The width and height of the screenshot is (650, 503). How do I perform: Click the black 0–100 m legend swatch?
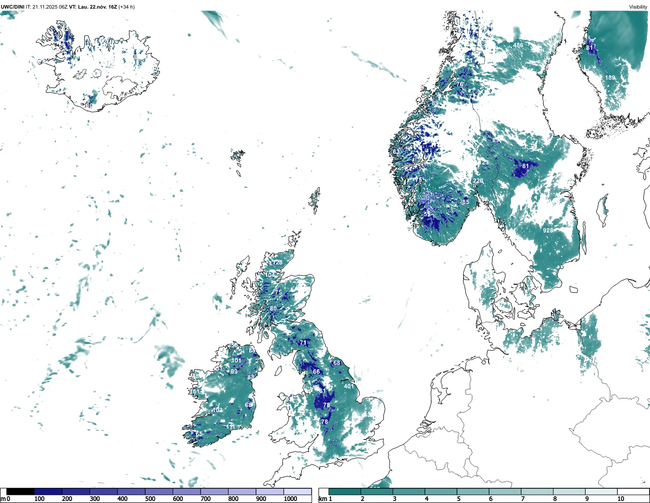pos(20,491)
